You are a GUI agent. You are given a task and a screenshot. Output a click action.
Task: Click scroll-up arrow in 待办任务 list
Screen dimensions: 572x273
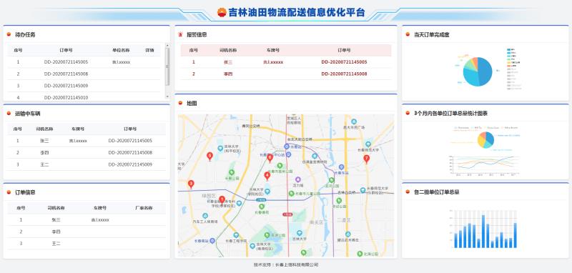tap(167, 46)
